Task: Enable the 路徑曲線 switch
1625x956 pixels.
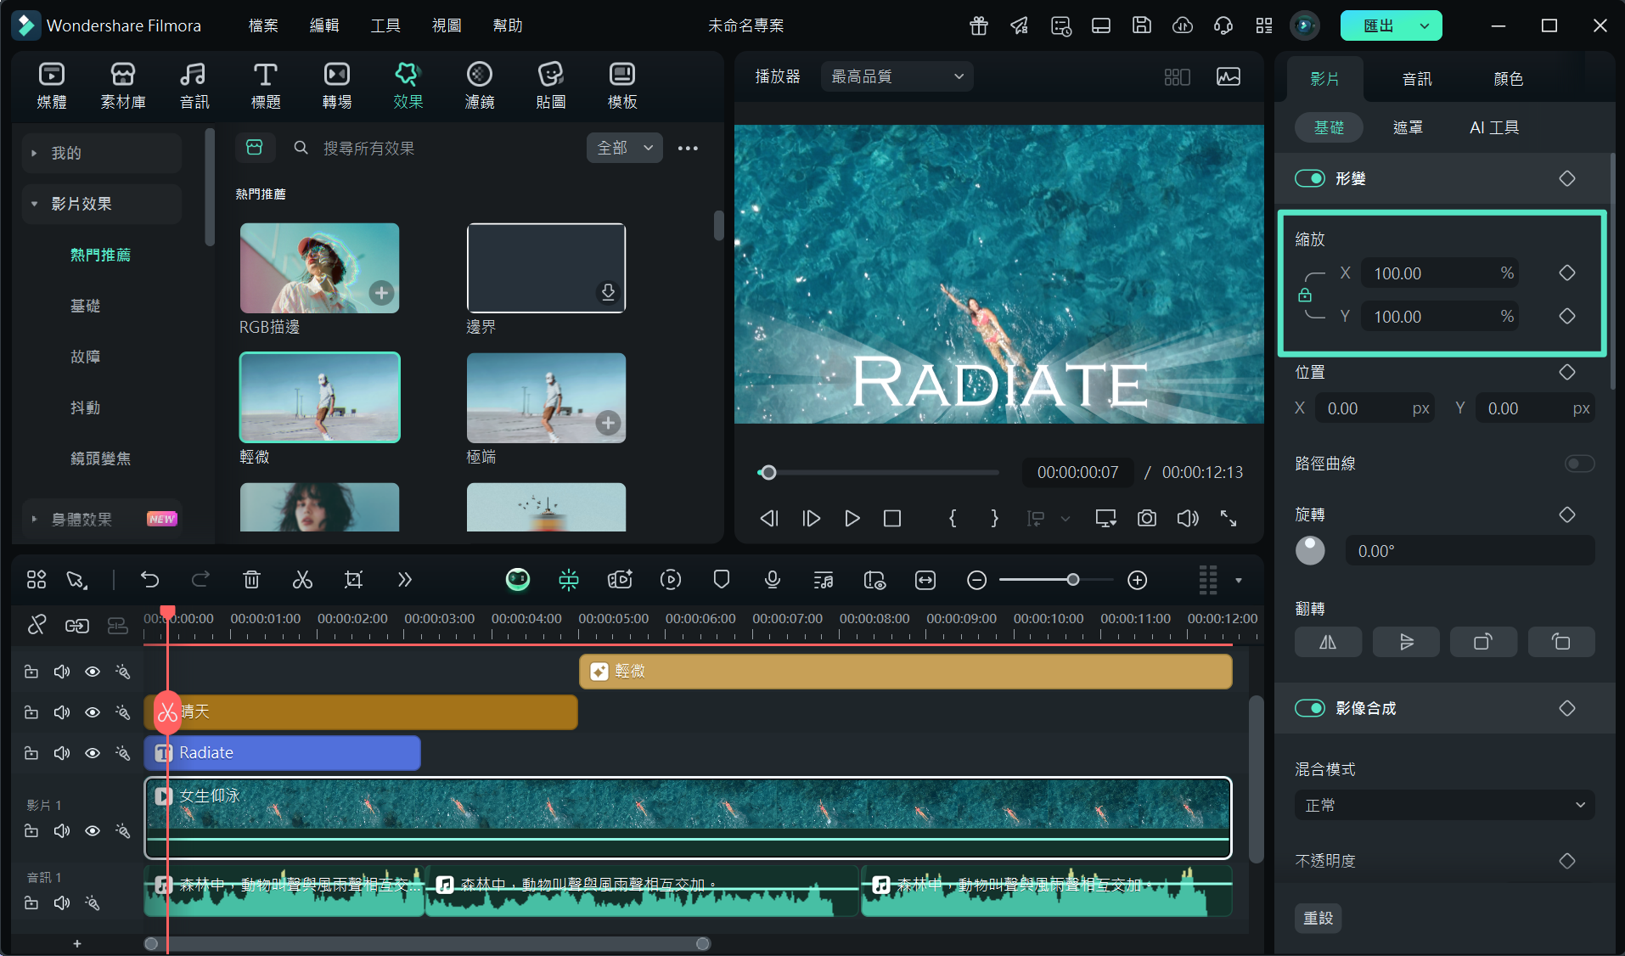Action: [1579, 464]
